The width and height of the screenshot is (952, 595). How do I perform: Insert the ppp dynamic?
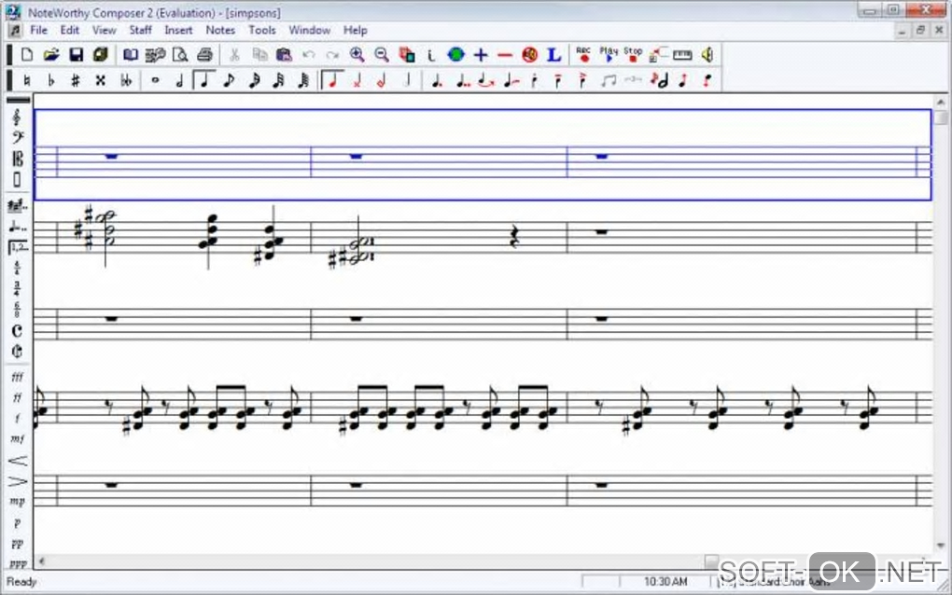18,564
